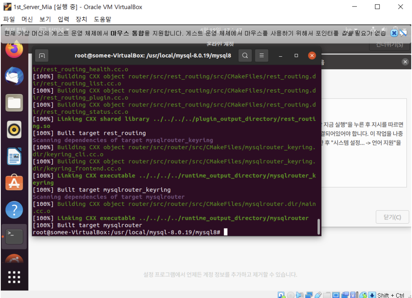Open Firefox from the Ubuntu dock
412x298 pixels.
pyautogui.click(x=14, y=49)
